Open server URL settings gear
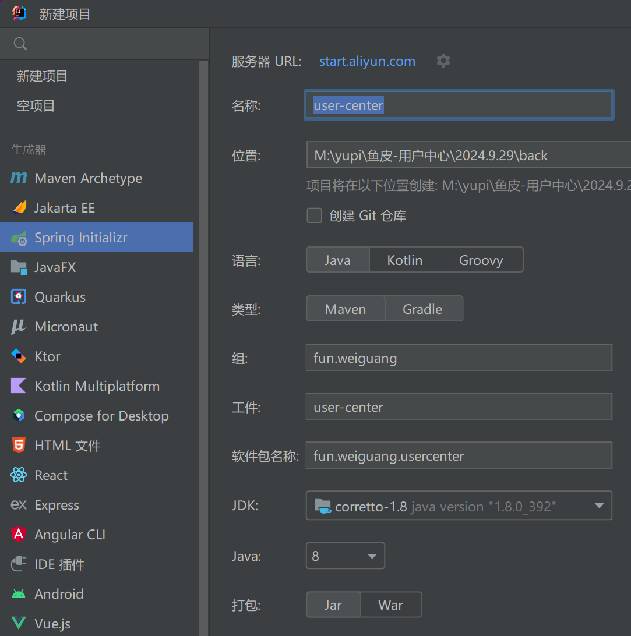The height and width of the screenshot is (636, 631). click(x=443, y=61)
